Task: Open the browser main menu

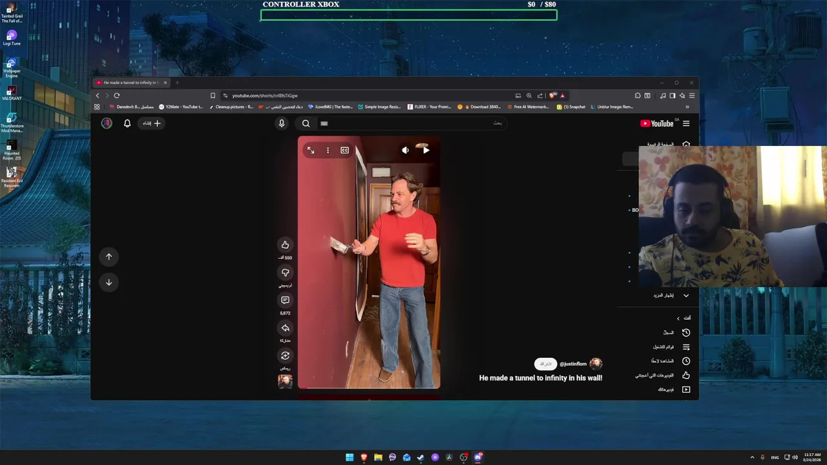Action: click(x=691, y=96)
